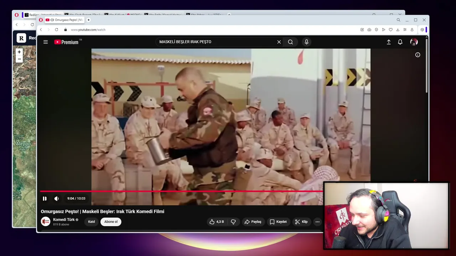Screen dimensions: 456x256
Task: Zoom out on the Redline map
Action: coord(19,59)
